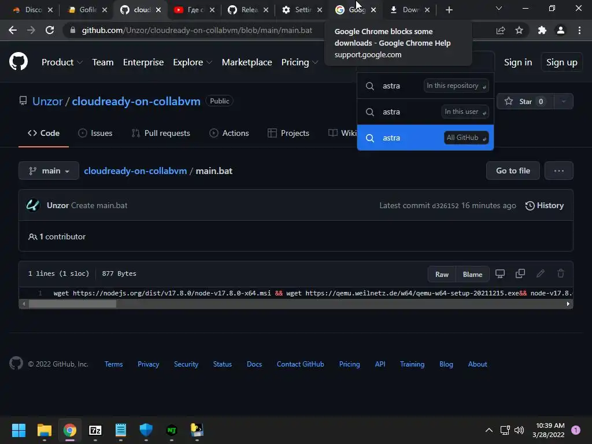Image resolution: width=592 pixels, height=444 pixels.
Task: Open the Contact GitHub footer link
Action: (300, 364)
